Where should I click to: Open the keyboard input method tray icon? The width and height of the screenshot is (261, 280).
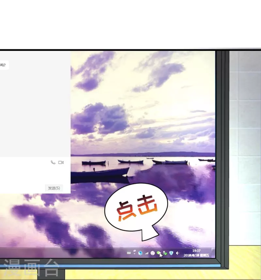129,253
